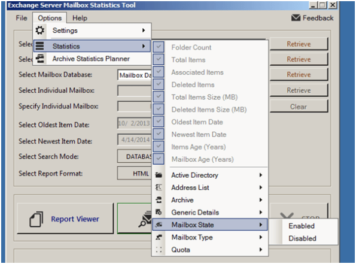Click the Generic Details menu label

[x=195, y=212]
